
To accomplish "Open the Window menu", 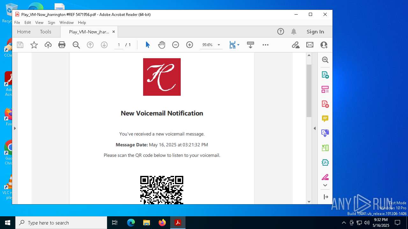I will click(x=67, y=23).
